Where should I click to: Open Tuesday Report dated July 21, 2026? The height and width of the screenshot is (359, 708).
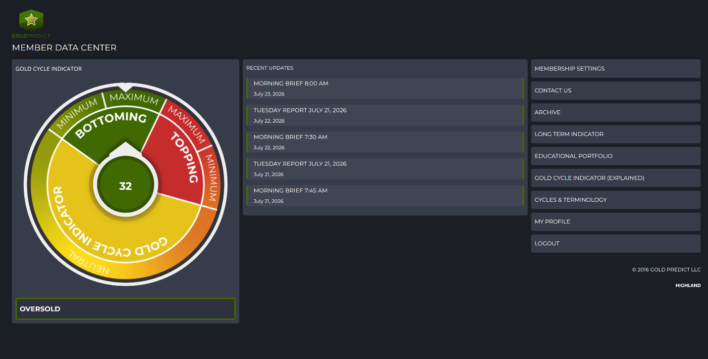coord(385,169)
